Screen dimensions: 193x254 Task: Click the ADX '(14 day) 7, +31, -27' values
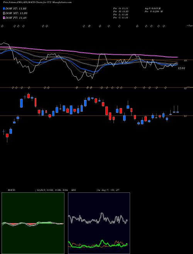108,190
